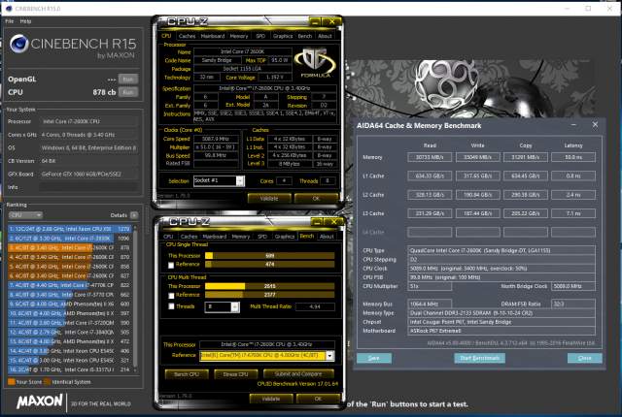The image size is (622, 417).
Task: Click Save in AIDA64 benchmark window
Action: click(374, 358)
